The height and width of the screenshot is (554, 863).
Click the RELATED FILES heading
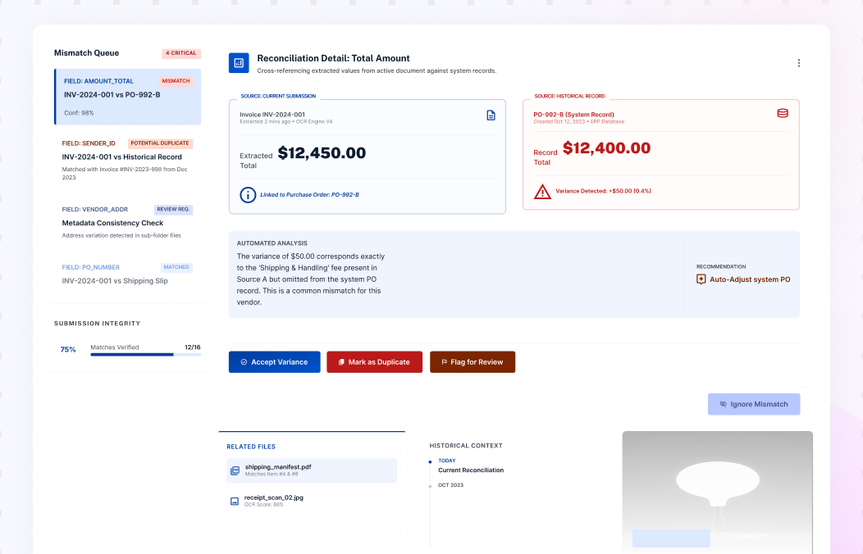click(x=251, y=447)
